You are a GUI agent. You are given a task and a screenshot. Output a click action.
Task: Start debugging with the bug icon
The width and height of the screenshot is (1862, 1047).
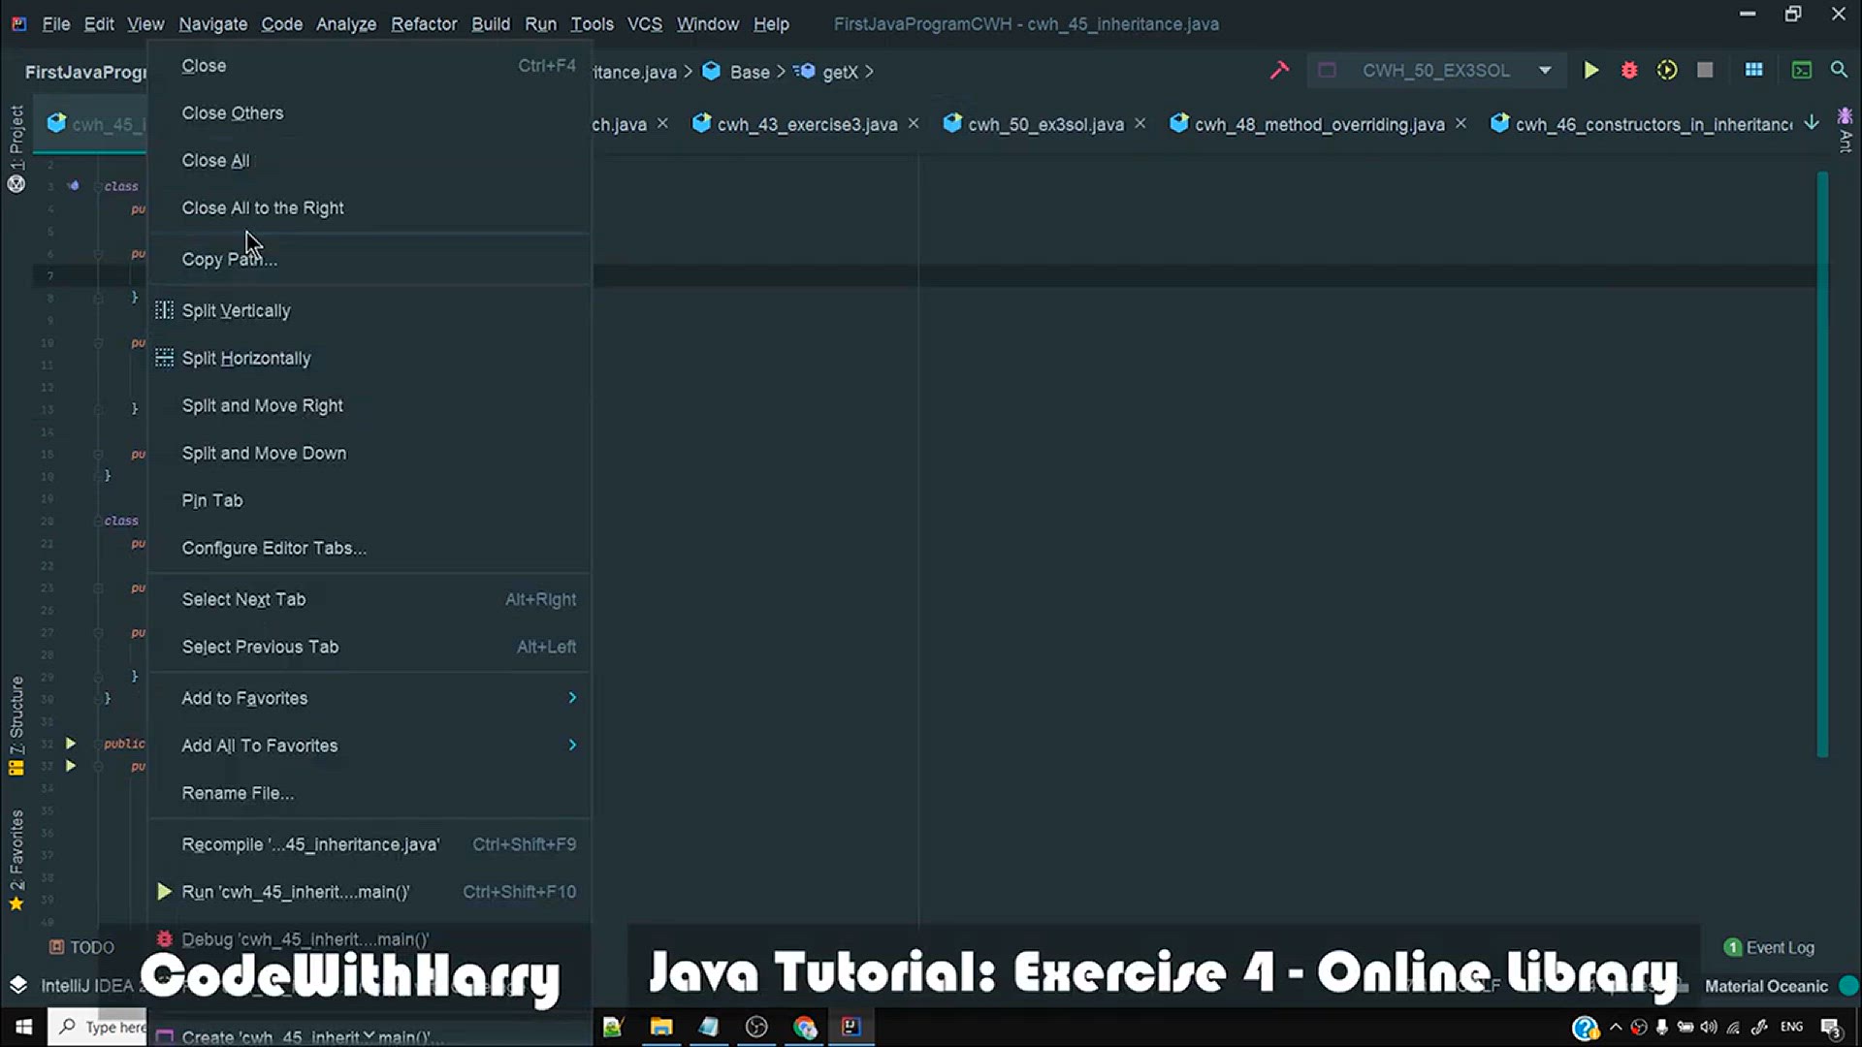(x=1629, y=70)
